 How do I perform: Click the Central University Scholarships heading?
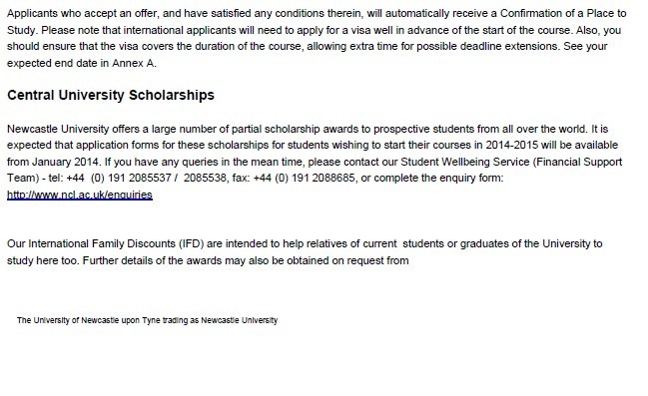tap(111, 95)
